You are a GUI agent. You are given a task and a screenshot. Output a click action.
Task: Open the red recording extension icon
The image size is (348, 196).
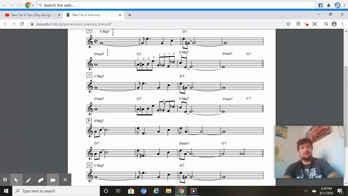[306, 24]
